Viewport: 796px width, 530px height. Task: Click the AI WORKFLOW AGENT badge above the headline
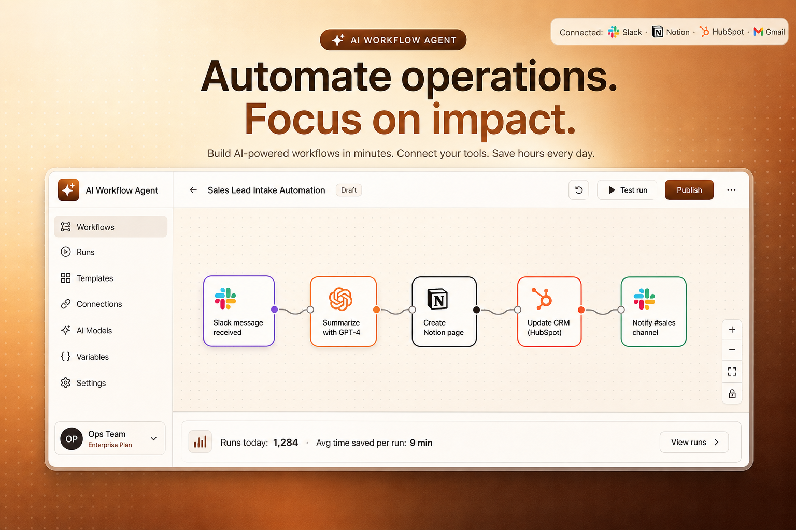[393, 40]
